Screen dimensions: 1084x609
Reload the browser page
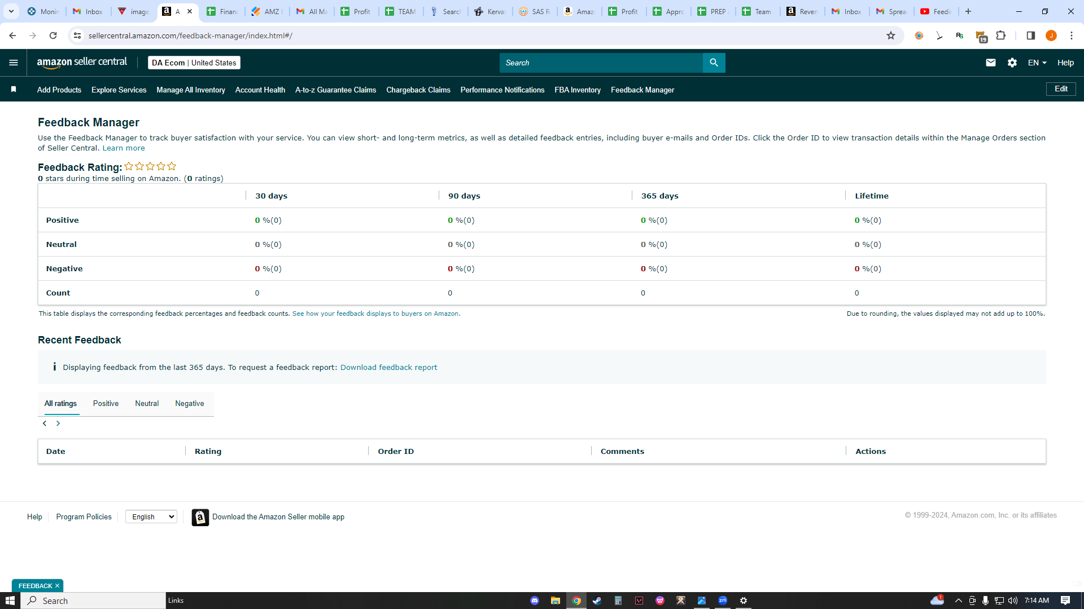point(53,36)
